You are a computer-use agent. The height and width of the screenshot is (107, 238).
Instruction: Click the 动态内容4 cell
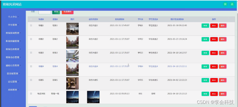[93, 66]
